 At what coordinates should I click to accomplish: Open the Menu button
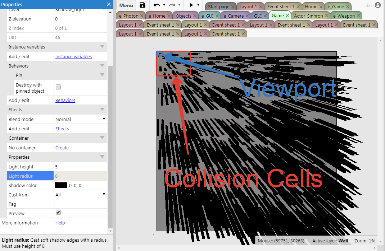(126, 5)
